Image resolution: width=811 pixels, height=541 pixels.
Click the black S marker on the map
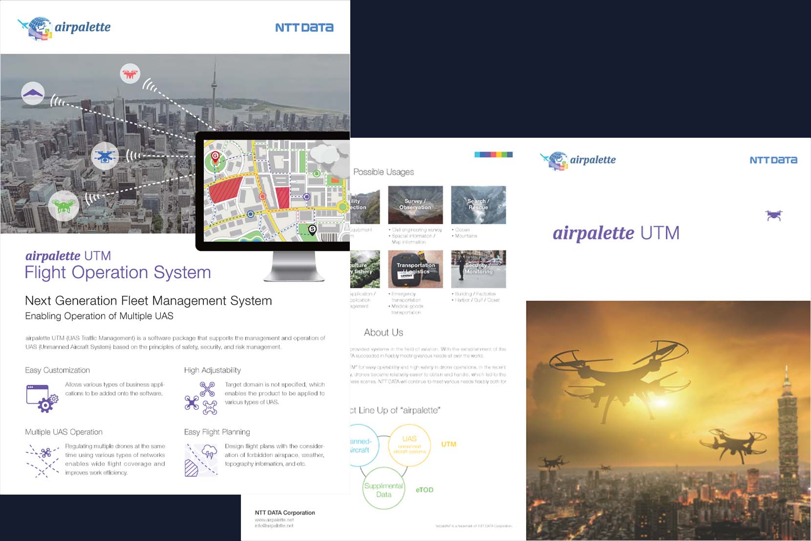(312, 229)
